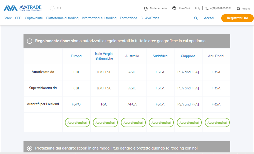
Task: Click the phone handset icon
Action: pyautogui.click(x=207, y=9)
